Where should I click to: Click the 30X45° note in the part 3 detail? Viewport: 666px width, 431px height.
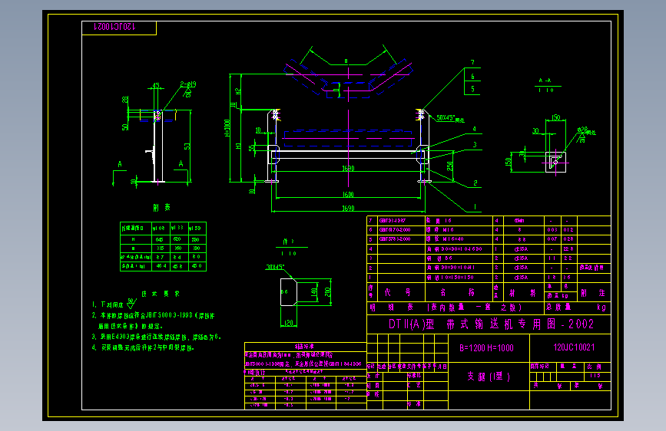point(275,267)
